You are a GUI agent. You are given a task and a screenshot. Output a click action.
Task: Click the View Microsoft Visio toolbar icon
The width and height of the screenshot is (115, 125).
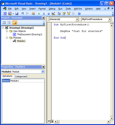[5, 14]
